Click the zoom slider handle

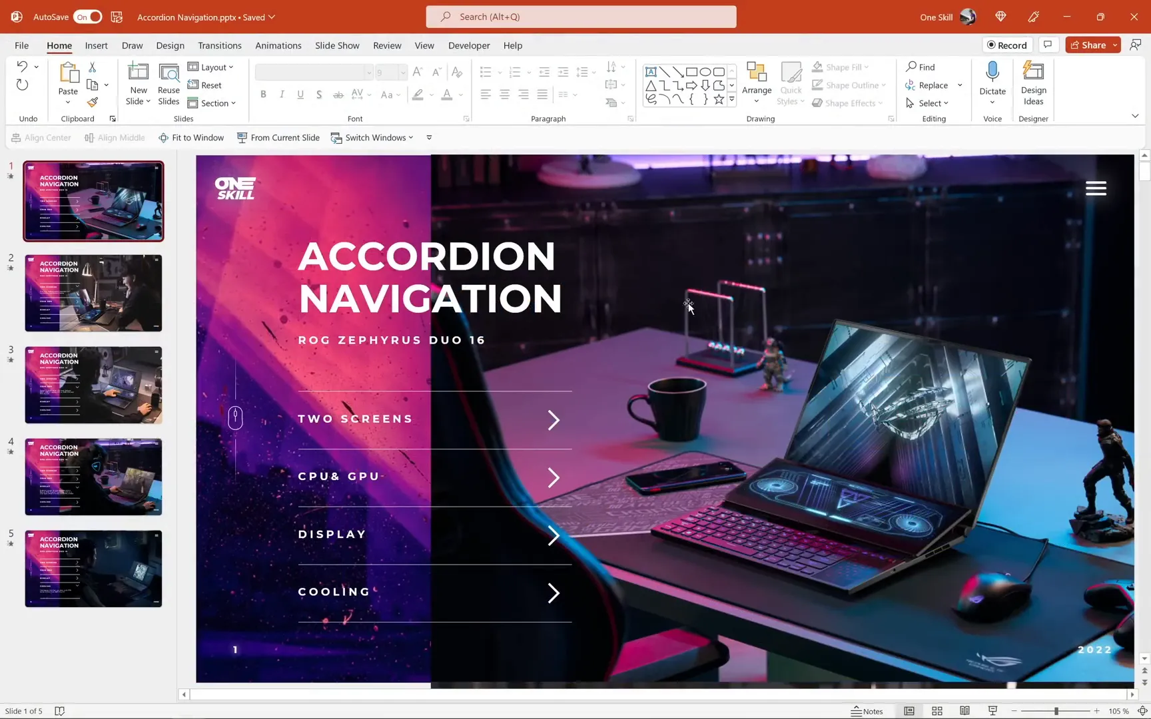click(1056, 711)
